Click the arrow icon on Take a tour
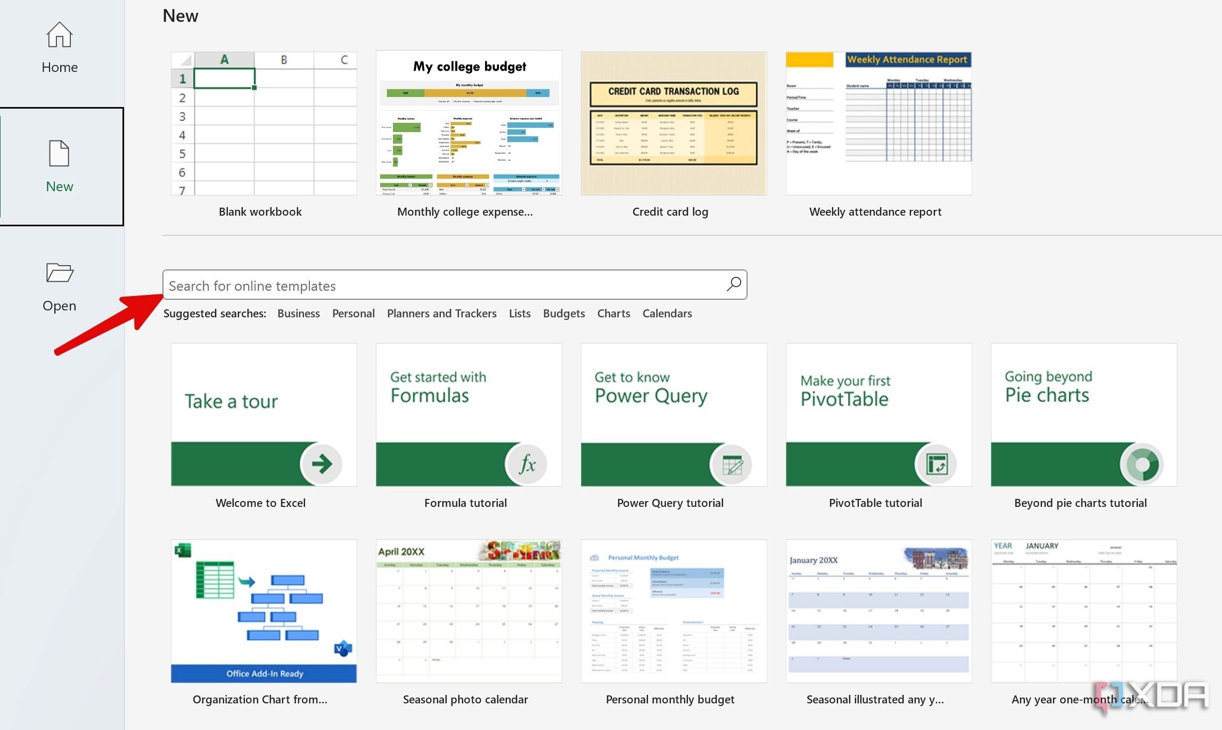This screenshot has width=1222, height=730. tap(322, 464)
